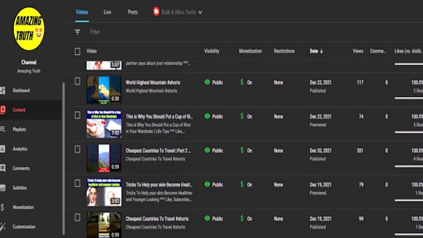Open the Playlists menu label
Viewport: 423px width, 238px height.
(19, 129)
